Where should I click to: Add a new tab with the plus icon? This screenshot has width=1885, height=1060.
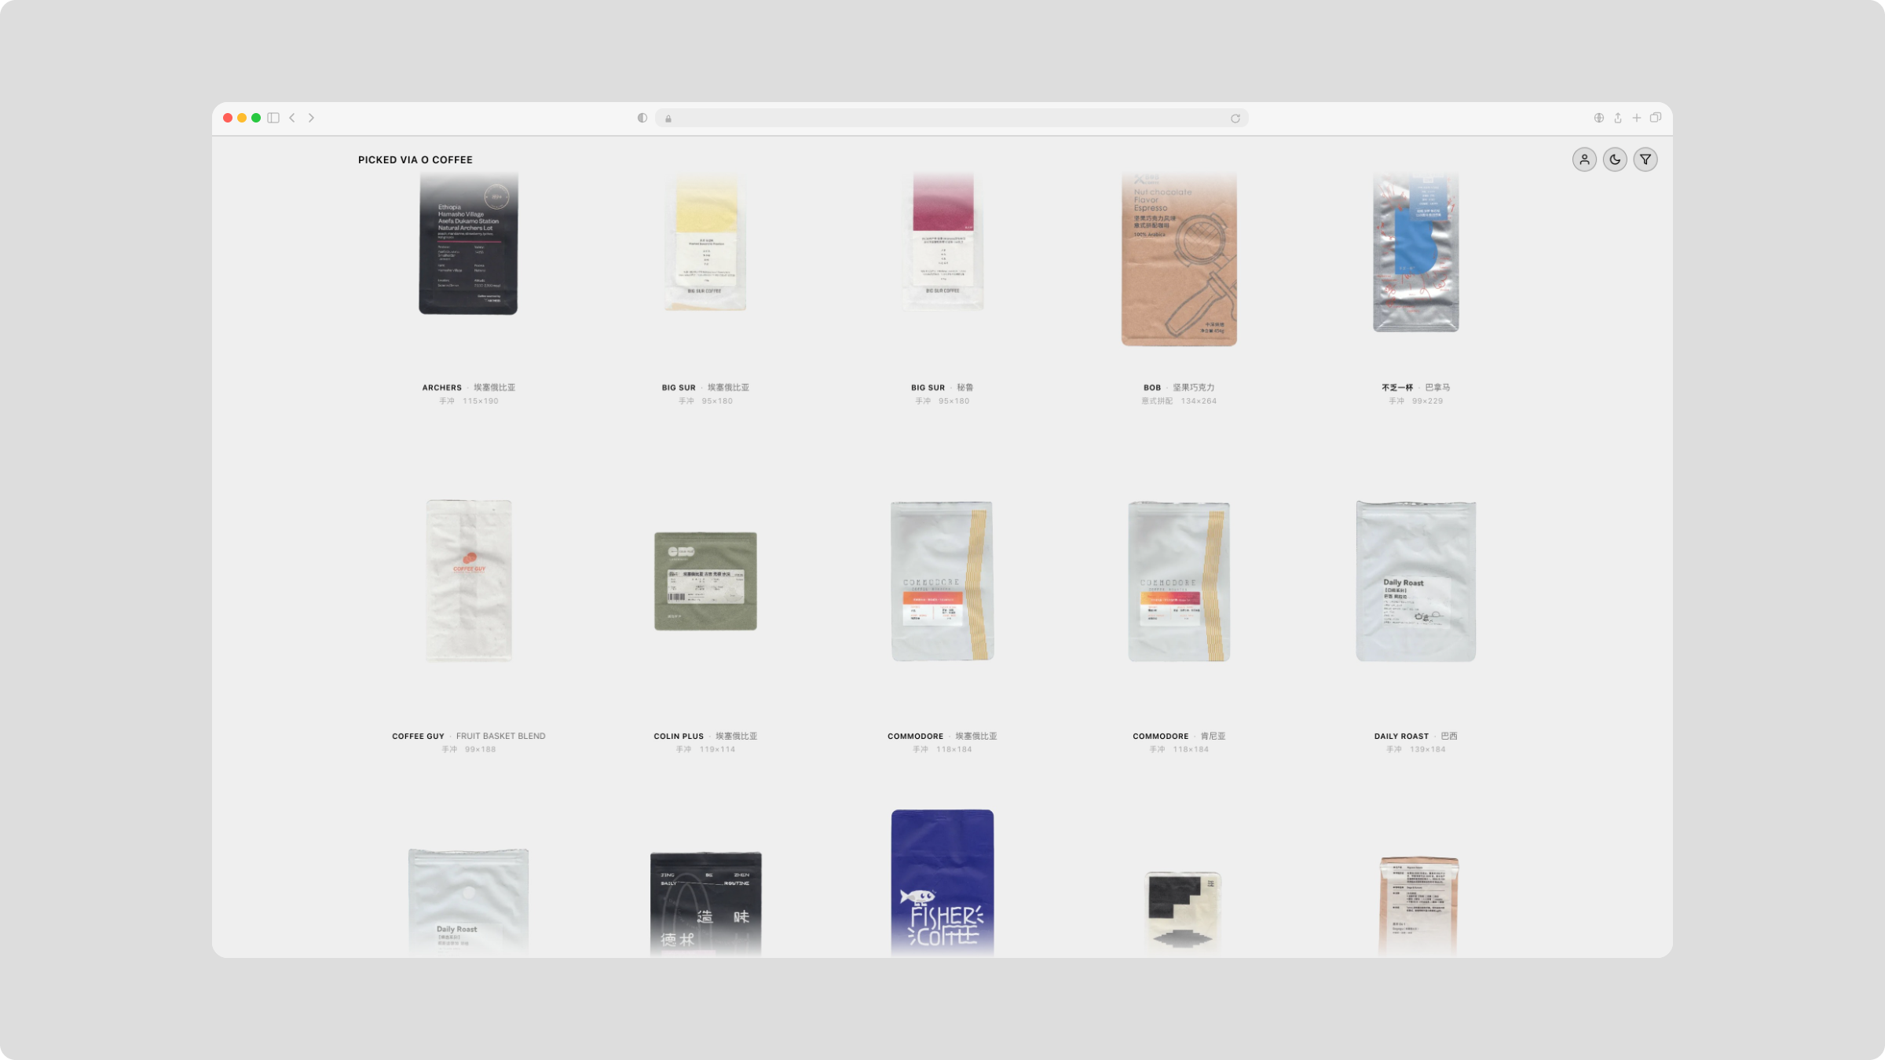tap(1637, 118)
